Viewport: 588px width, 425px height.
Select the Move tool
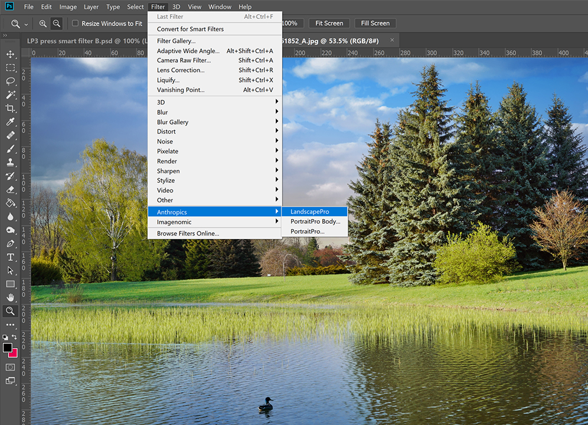[9, 54]
